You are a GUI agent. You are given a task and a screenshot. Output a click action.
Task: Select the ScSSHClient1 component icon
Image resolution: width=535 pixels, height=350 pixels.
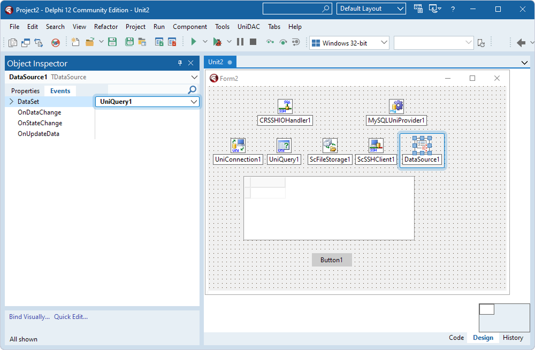click(376, 146)
